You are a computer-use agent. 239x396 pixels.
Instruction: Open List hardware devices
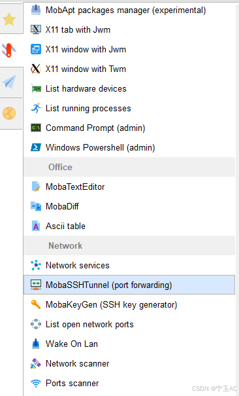tap(129, 88)
